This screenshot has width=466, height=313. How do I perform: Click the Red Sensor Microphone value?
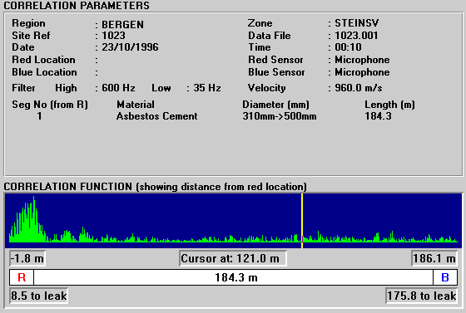pos(362,60)
